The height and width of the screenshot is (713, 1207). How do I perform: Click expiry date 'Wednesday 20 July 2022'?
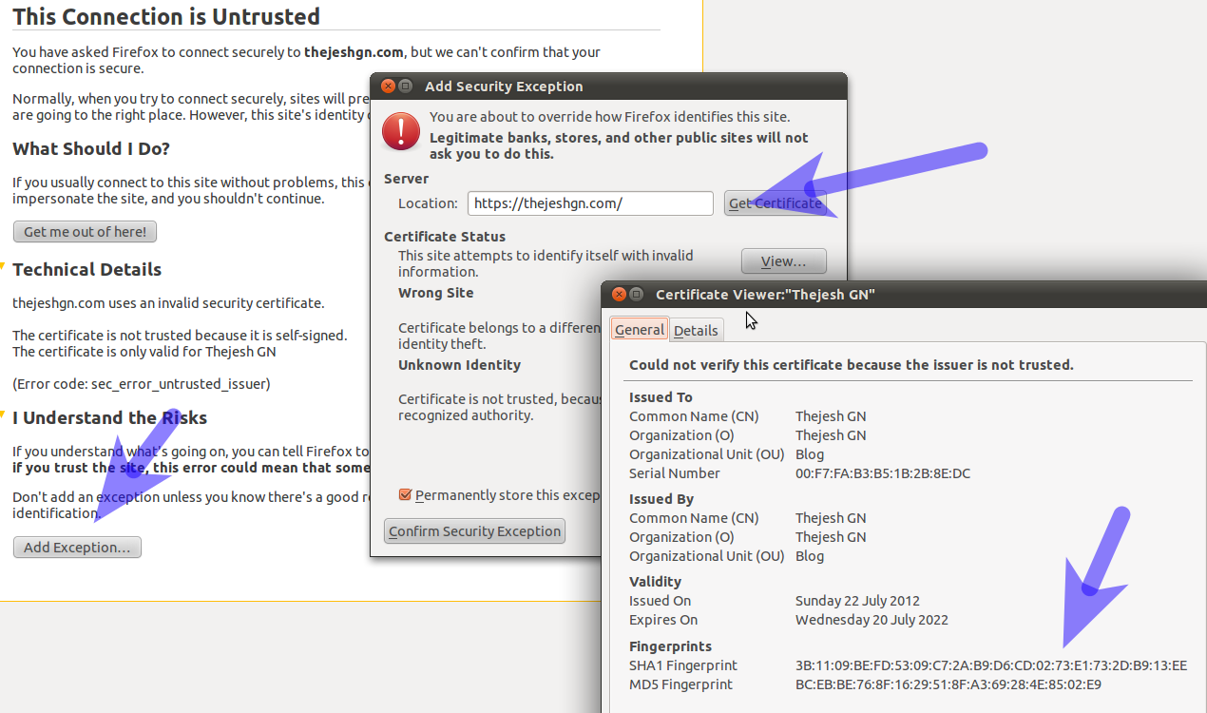872,620
